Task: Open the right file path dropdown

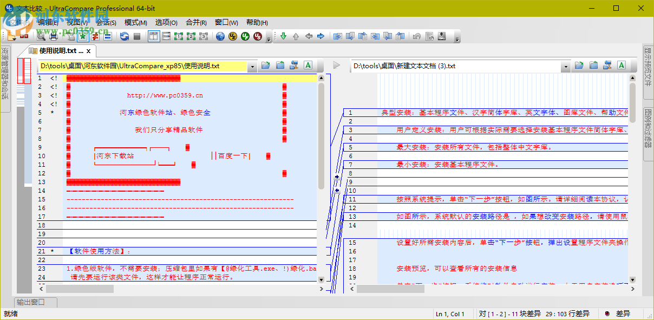Action: (x=566, y=66)
